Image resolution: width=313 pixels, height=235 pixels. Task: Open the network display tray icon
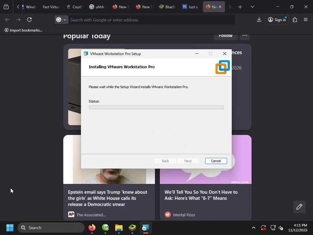pos(273,228)
